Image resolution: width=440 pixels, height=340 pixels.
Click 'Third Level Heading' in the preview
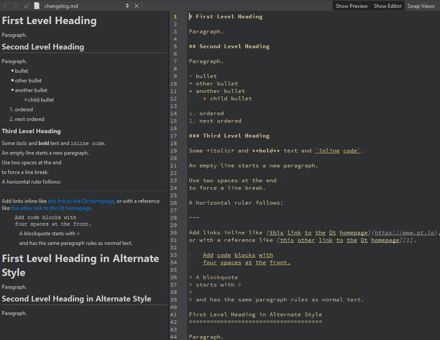click(x=31, y=131)
